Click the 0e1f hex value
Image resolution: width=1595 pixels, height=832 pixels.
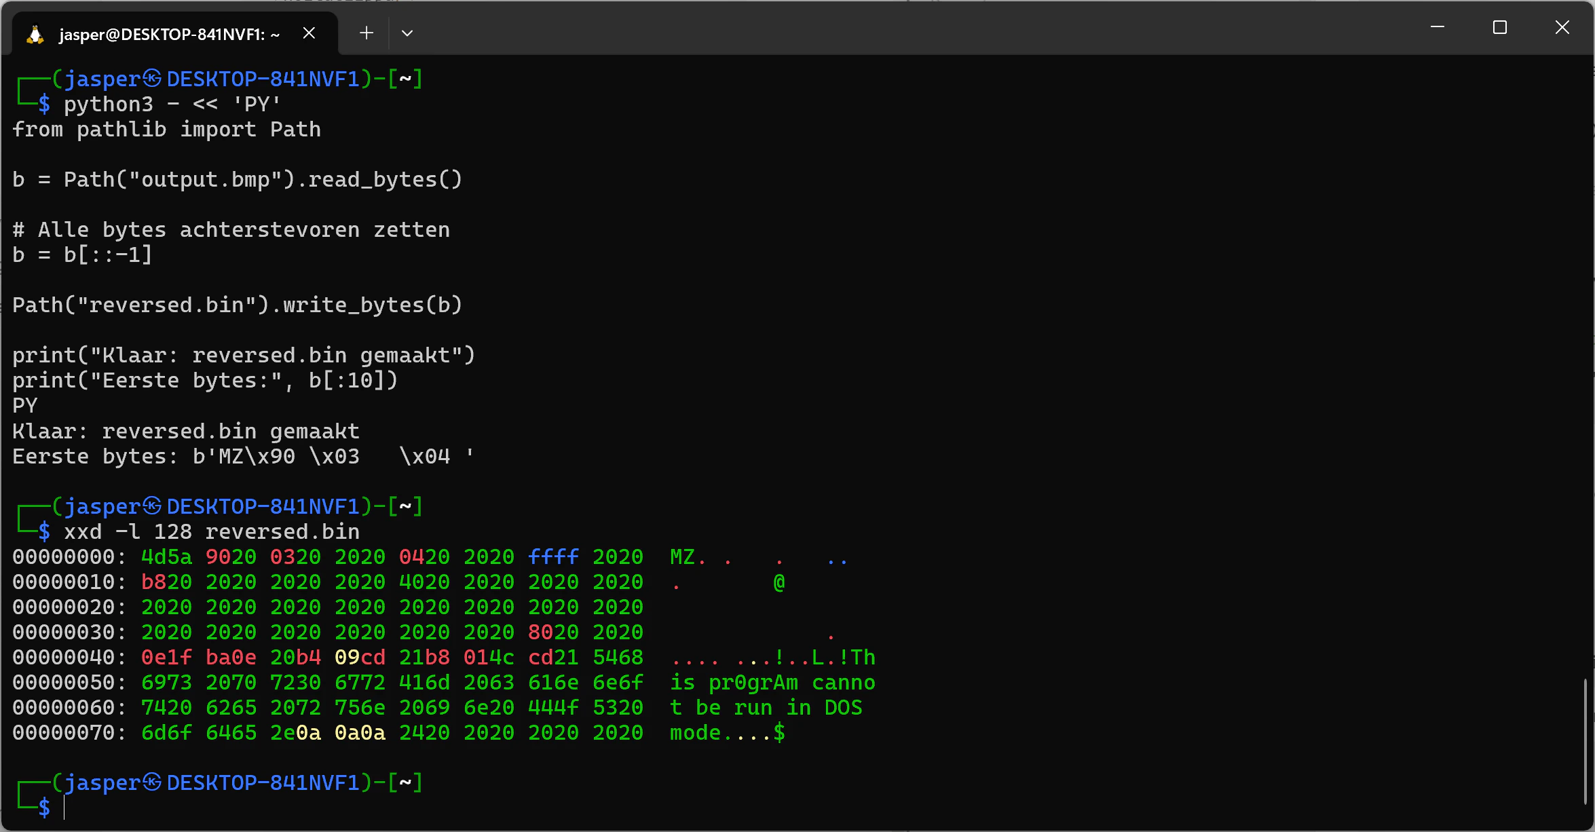[166, 657]
